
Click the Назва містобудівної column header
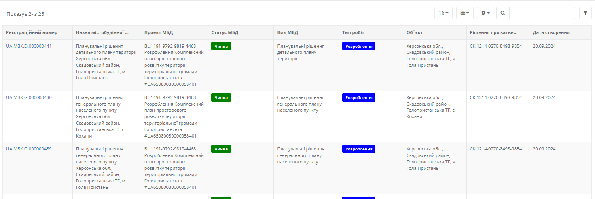click(102, 32)
